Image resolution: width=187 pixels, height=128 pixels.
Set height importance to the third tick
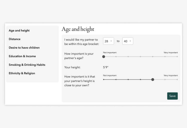[x=128, y=80]
